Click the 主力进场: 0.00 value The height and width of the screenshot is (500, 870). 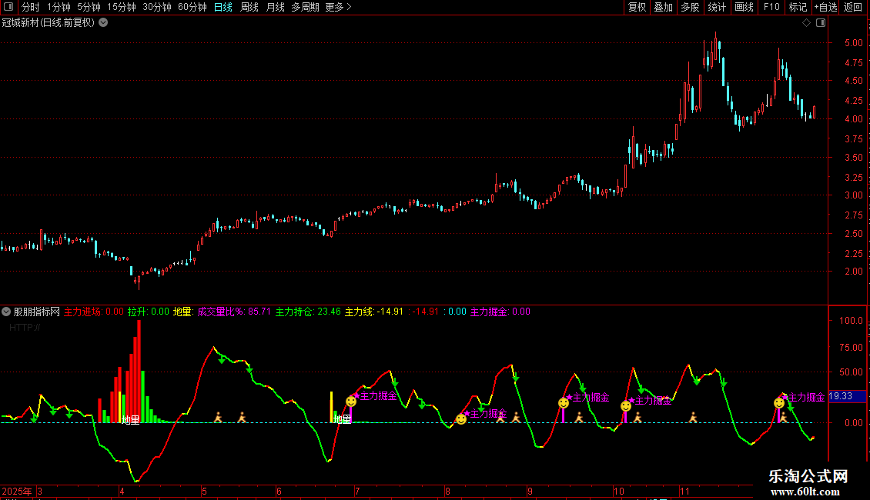(x=94, y=312)
